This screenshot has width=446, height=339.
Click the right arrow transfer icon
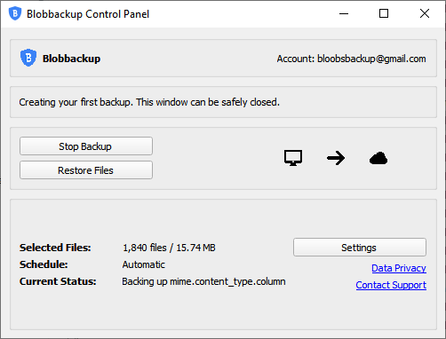pyautogui.click(x=336, y=158)
